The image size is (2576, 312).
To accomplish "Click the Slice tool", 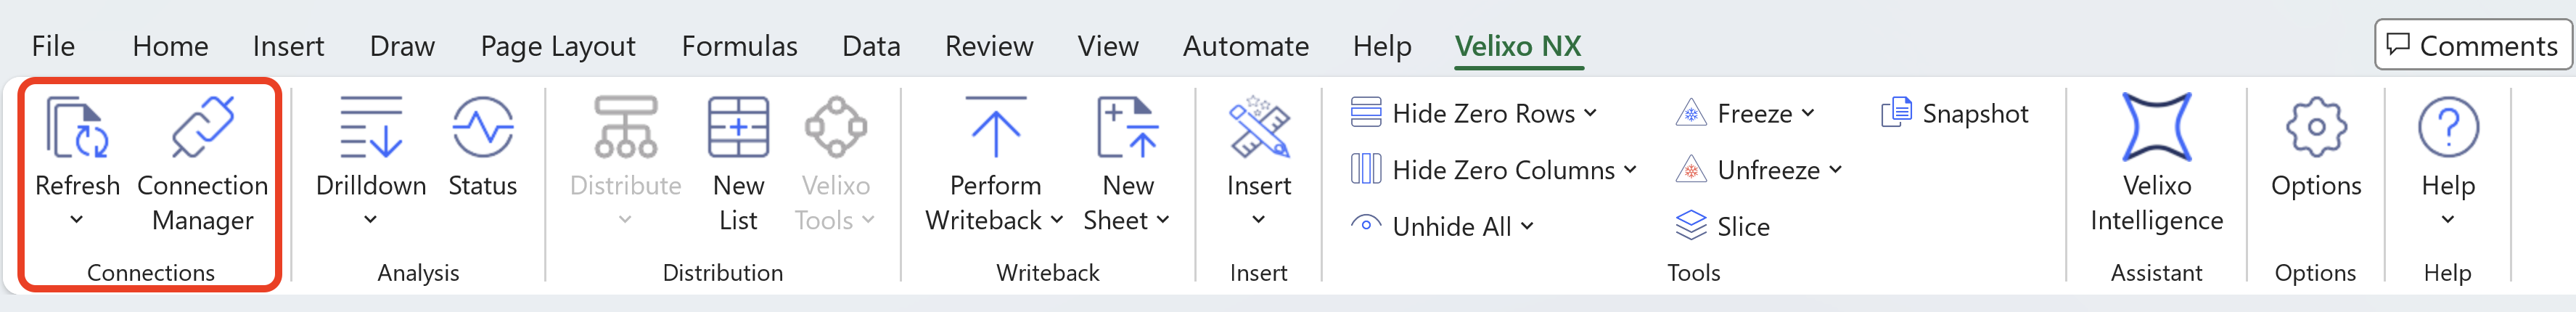I will (1723, 227).
